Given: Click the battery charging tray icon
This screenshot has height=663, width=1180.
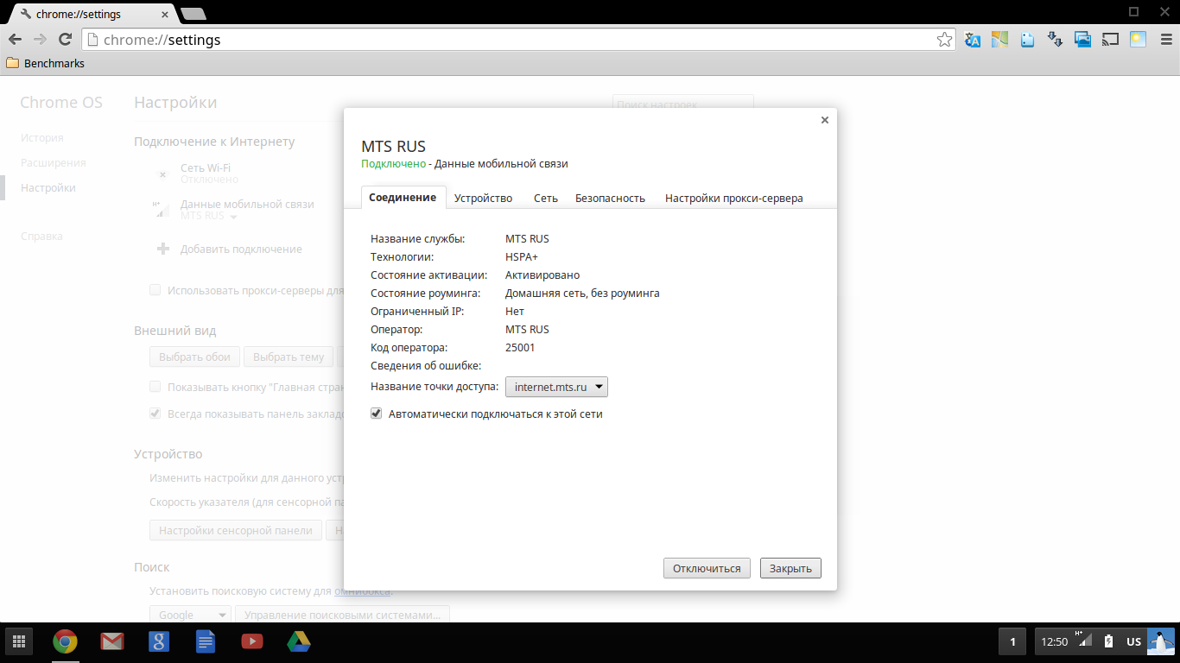Looking at the screenshot, I should 1109,641.
